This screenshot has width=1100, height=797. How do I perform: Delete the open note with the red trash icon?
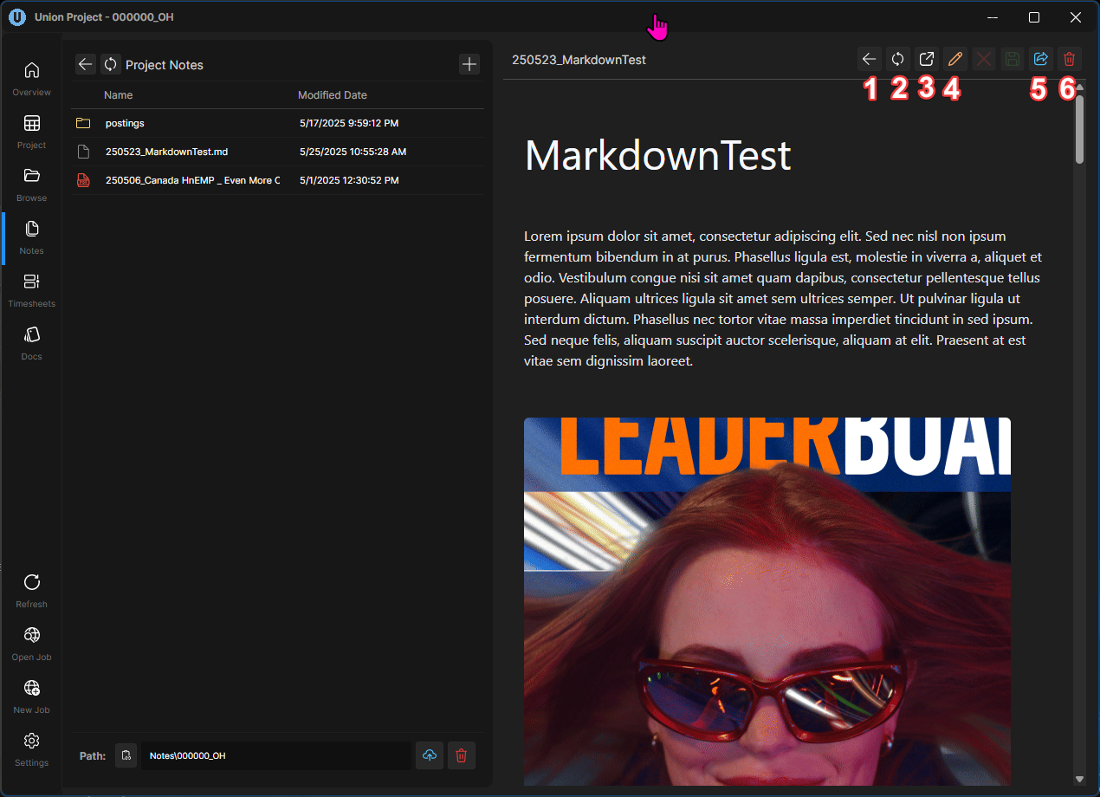1070,59
